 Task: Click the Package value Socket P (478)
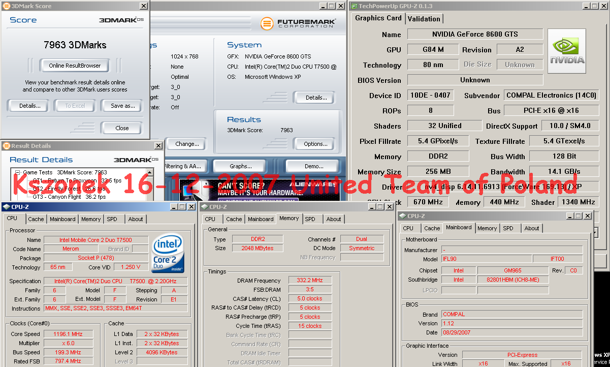click(95, 258)
